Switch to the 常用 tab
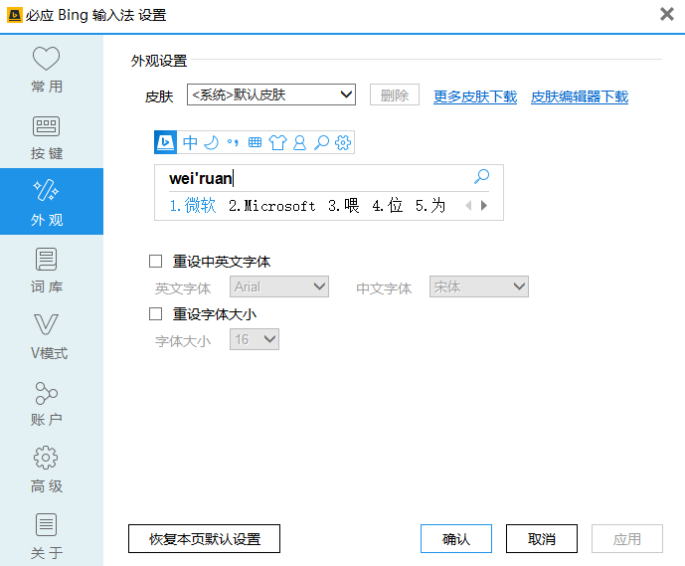The image size is (685, 566). coord(47,69)
